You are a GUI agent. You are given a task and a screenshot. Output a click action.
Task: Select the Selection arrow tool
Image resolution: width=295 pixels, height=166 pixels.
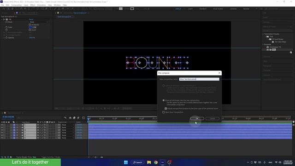[x=8, y=9]
